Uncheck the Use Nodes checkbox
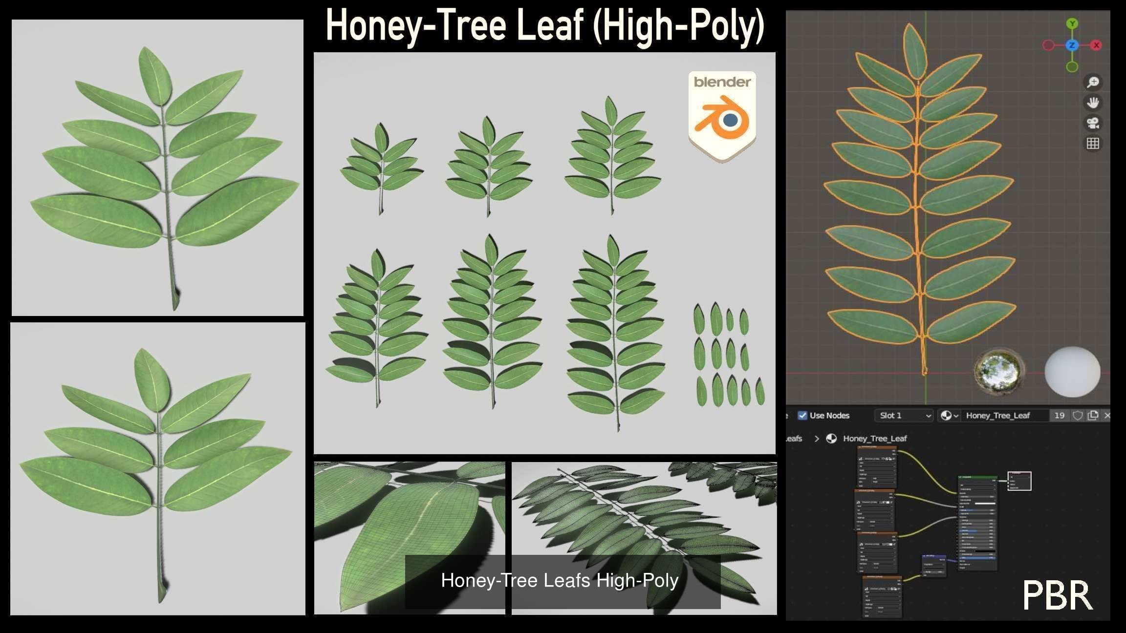 pyautogui.click(x=802, y=415)
